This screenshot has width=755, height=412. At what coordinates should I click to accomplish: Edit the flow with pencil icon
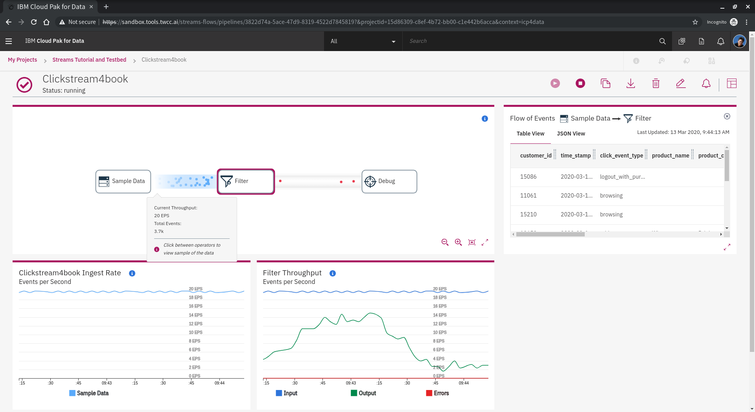(x=681, y=83)
